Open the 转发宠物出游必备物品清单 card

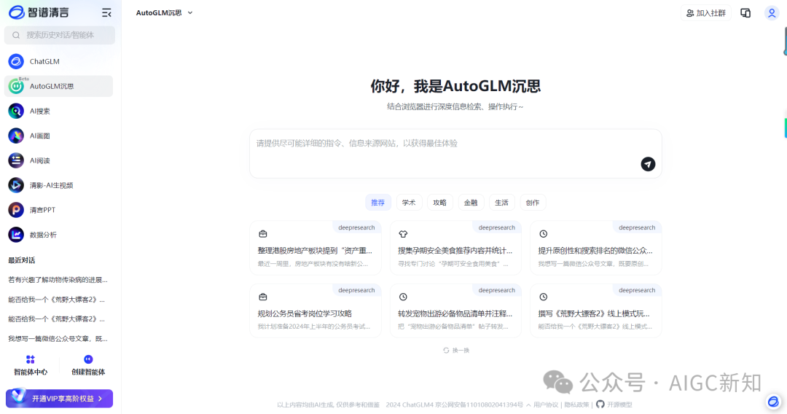(x=455, y=310)
